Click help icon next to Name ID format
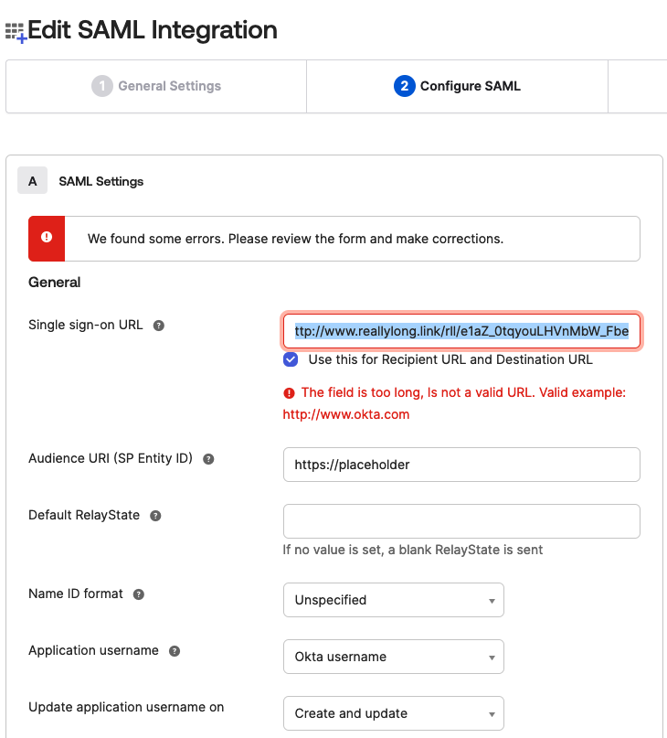 coord(139,594)
